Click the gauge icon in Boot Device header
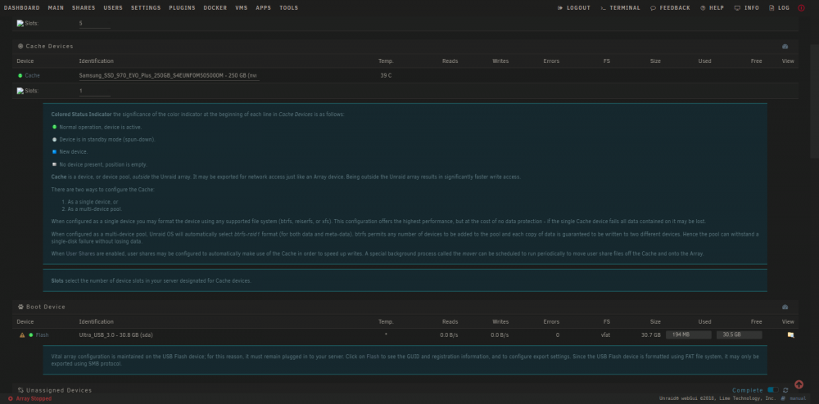Screen dimensions: 819x404 [785, 307]
